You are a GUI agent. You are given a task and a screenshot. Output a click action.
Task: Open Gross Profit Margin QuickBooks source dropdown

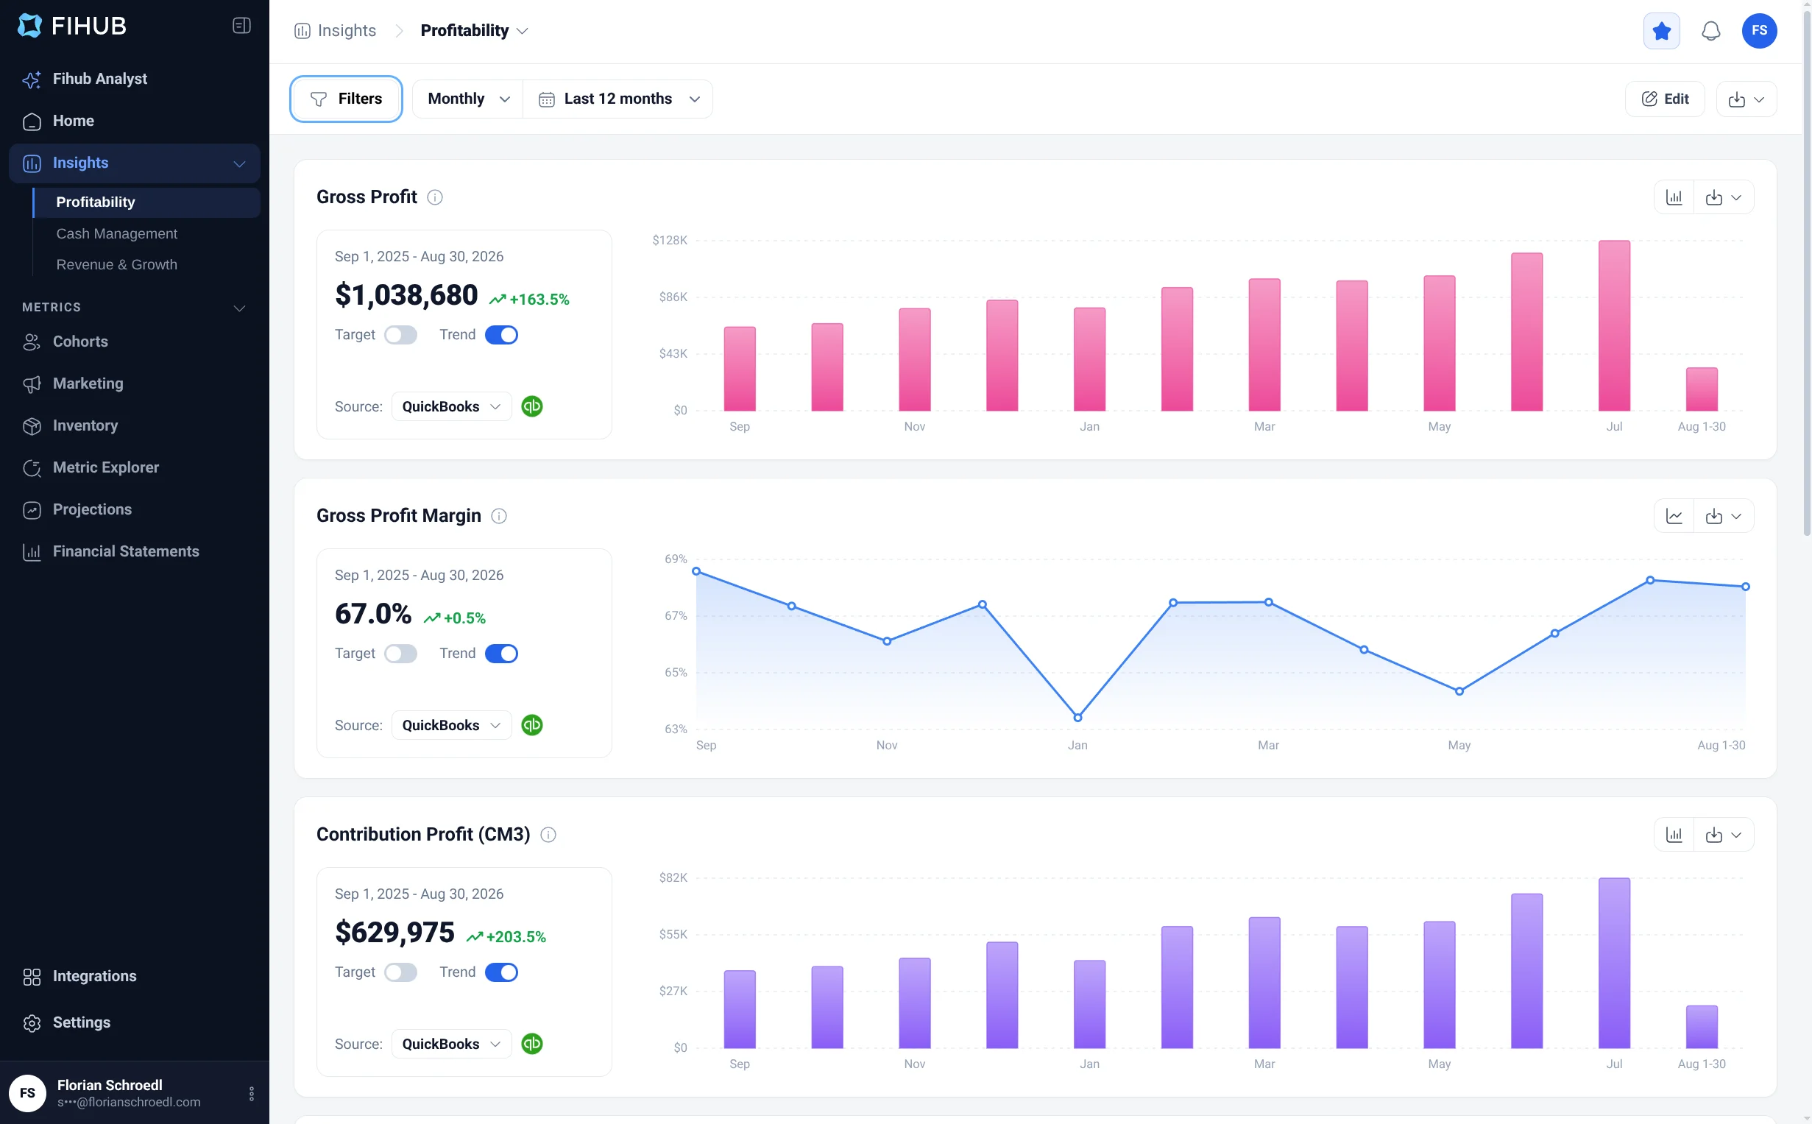pyautogui.click(x=451, y=726)
